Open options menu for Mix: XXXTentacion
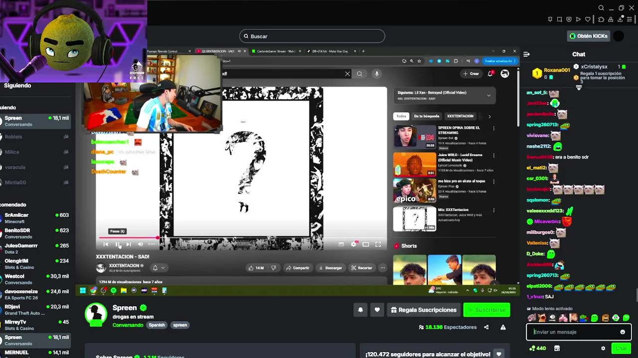Image resolution: width=638 pixels, height=358 pixels. coord(494,210)
